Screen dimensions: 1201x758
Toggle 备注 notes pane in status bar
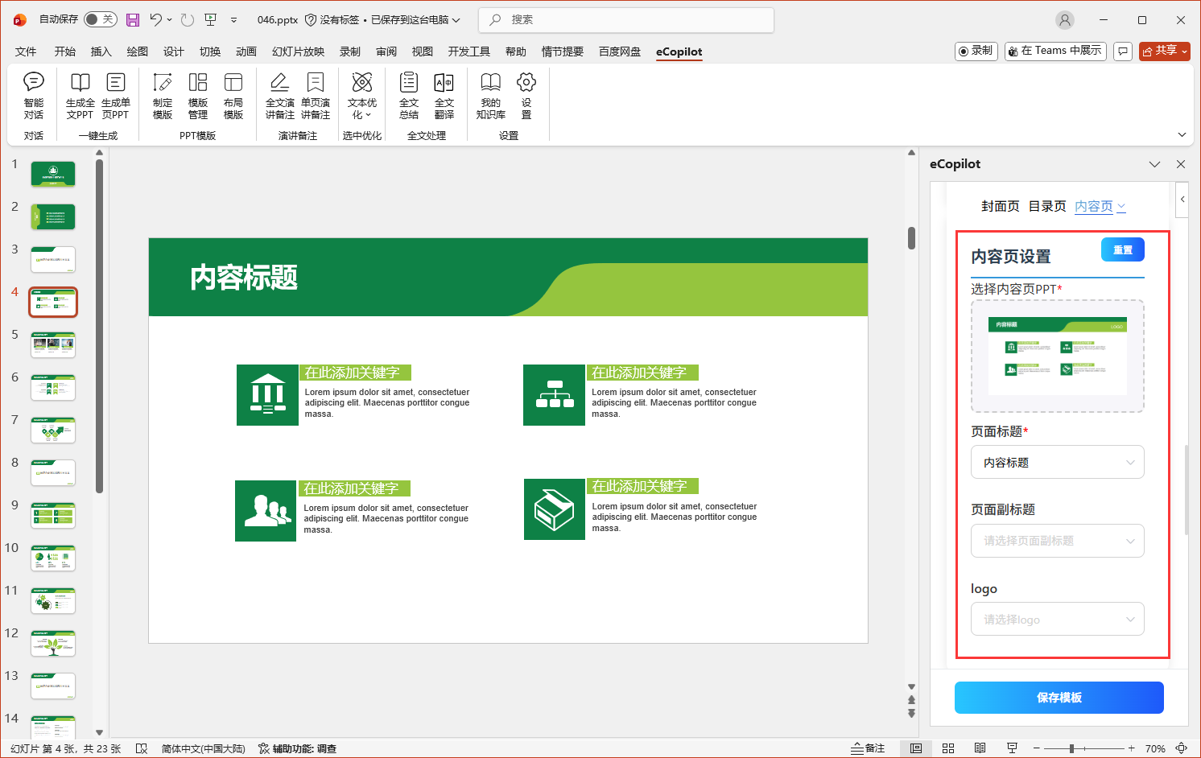coord(868,748)
